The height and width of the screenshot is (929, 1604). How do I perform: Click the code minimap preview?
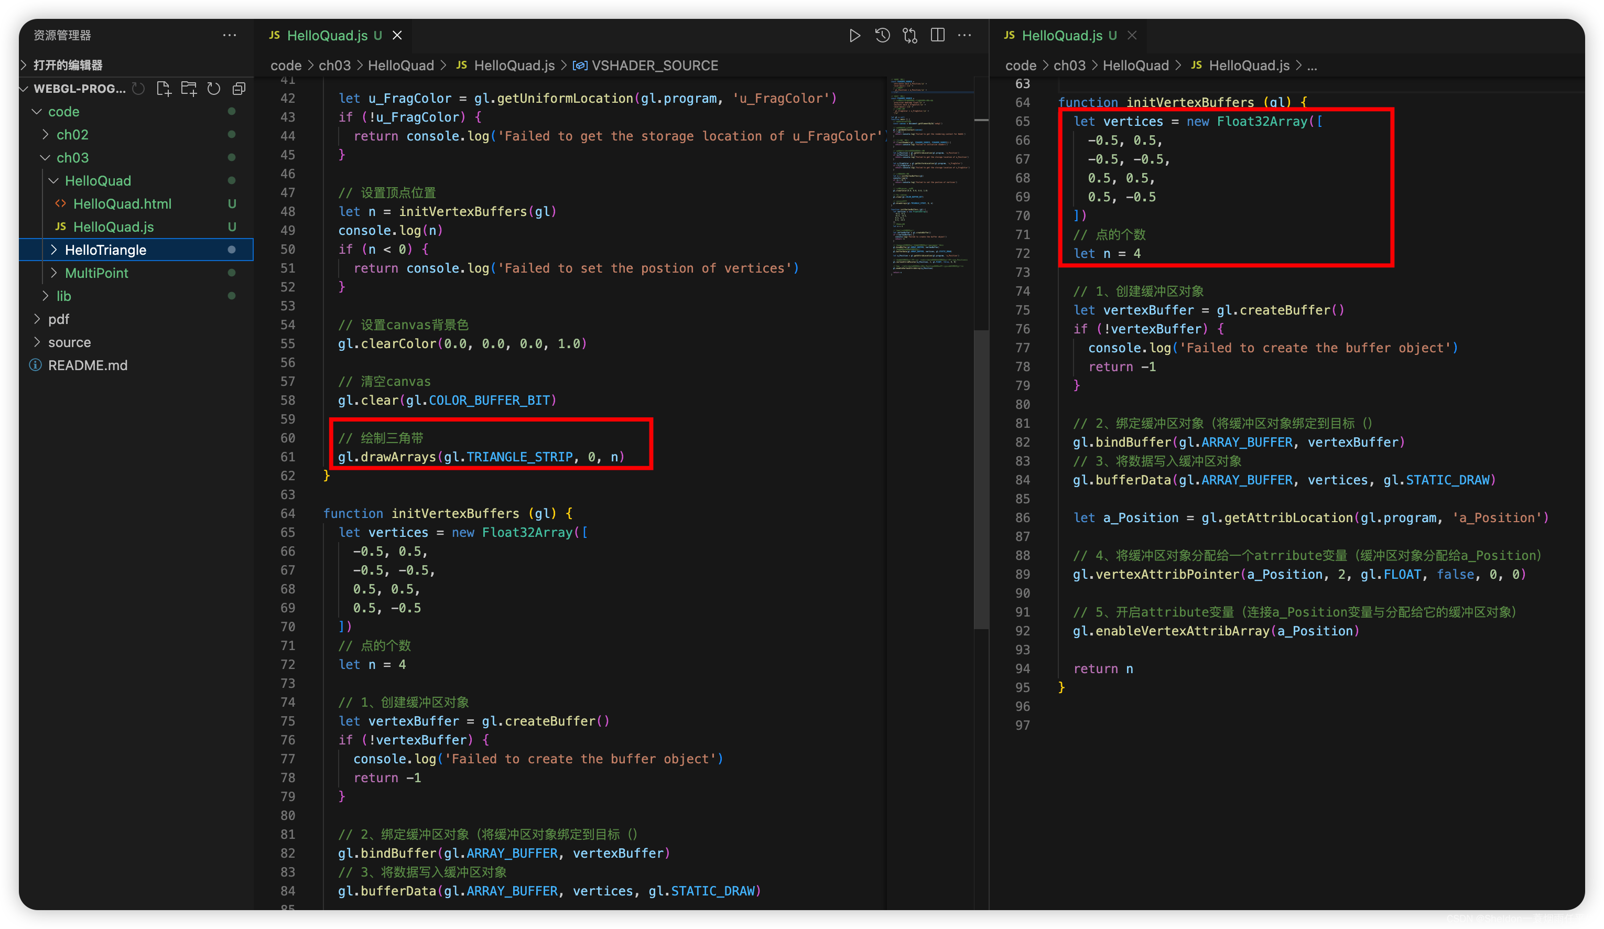(x=929, y=178)
